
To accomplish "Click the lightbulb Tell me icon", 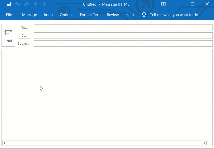I will (144, 15).
